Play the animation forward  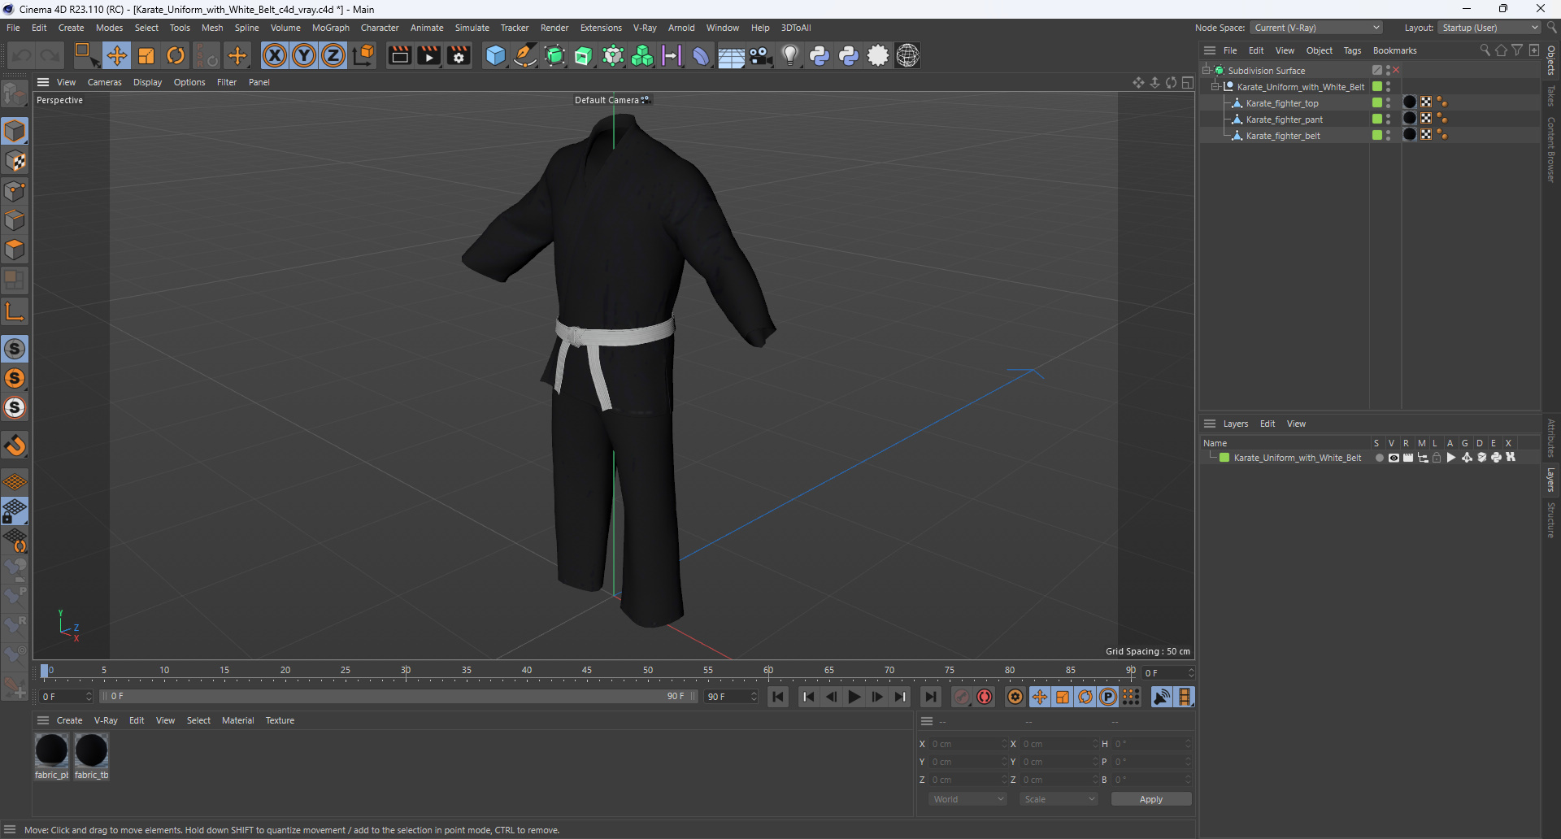point(854,697)
